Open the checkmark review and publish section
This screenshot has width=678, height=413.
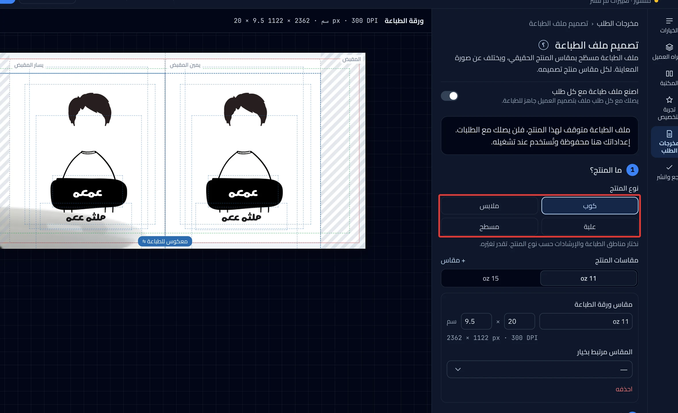[x=669, y=172]
